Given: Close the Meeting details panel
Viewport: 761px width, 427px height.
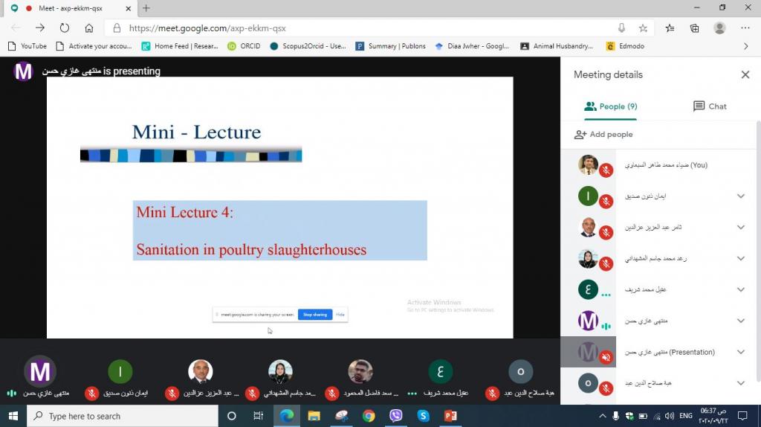Looking at the screenshot, I should pyautogui.click(x=745, y=74).
